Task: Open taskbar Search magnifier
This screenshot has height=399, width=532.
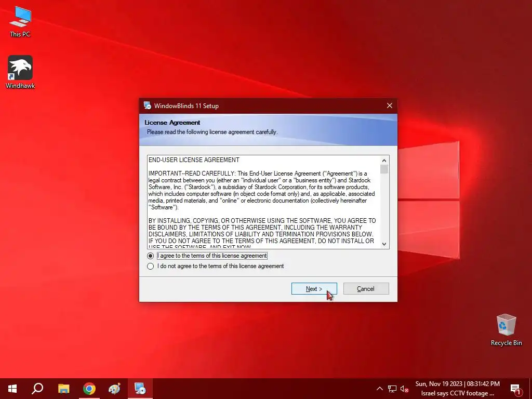Action: [37, 389]
